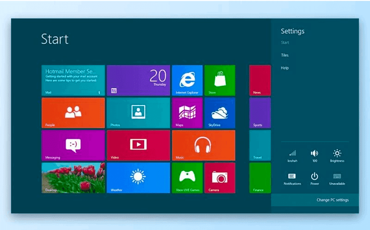Open Notifications in the Settings pane
370x230 pixels.
click(292, 179)
